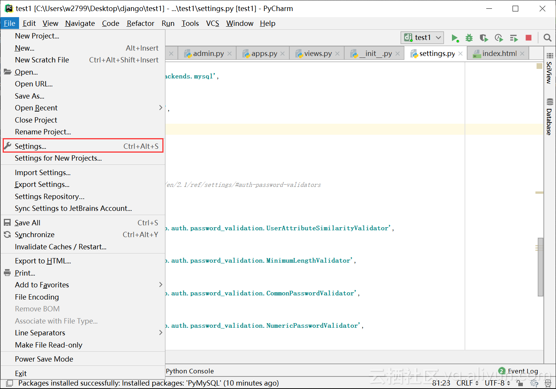
Task: Close the apps.py editor tab
Action: [x=282, y=54]
